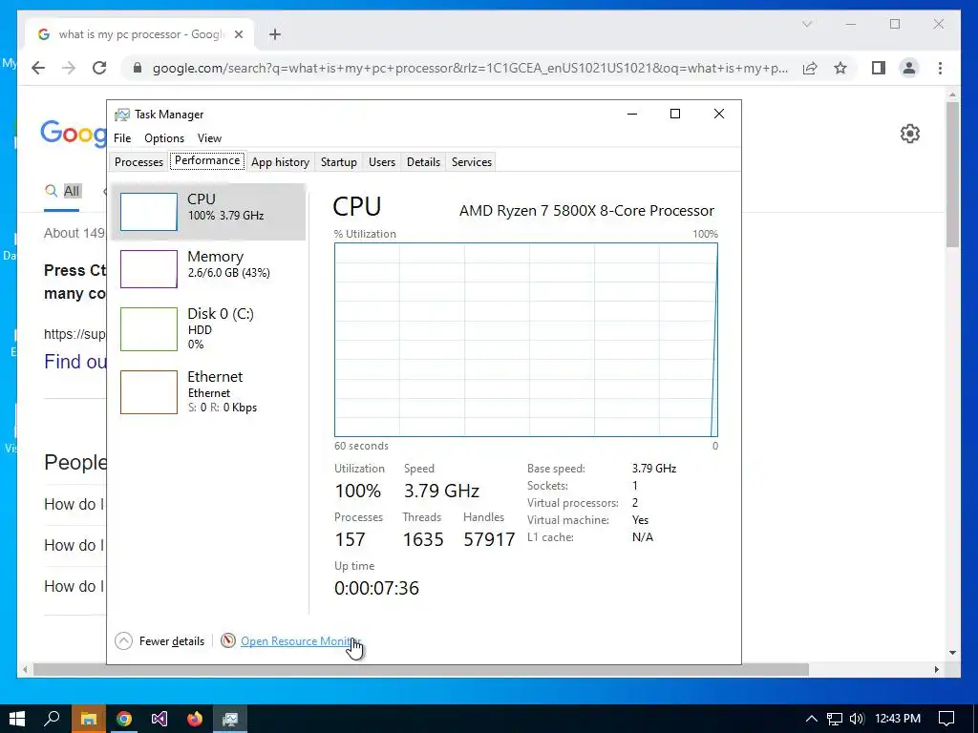This screenshot has height=733, width=978.
Task: Click the 3.79 GHz Speed value
Action: pos(441,491)
